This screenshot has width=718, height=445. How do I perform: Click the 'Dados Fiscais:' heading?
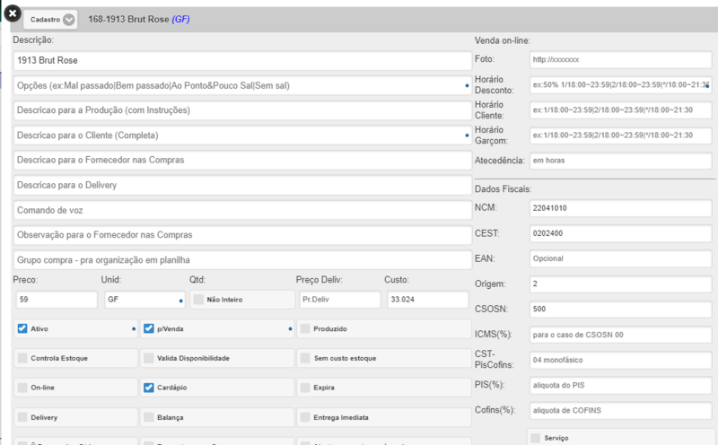503,189
